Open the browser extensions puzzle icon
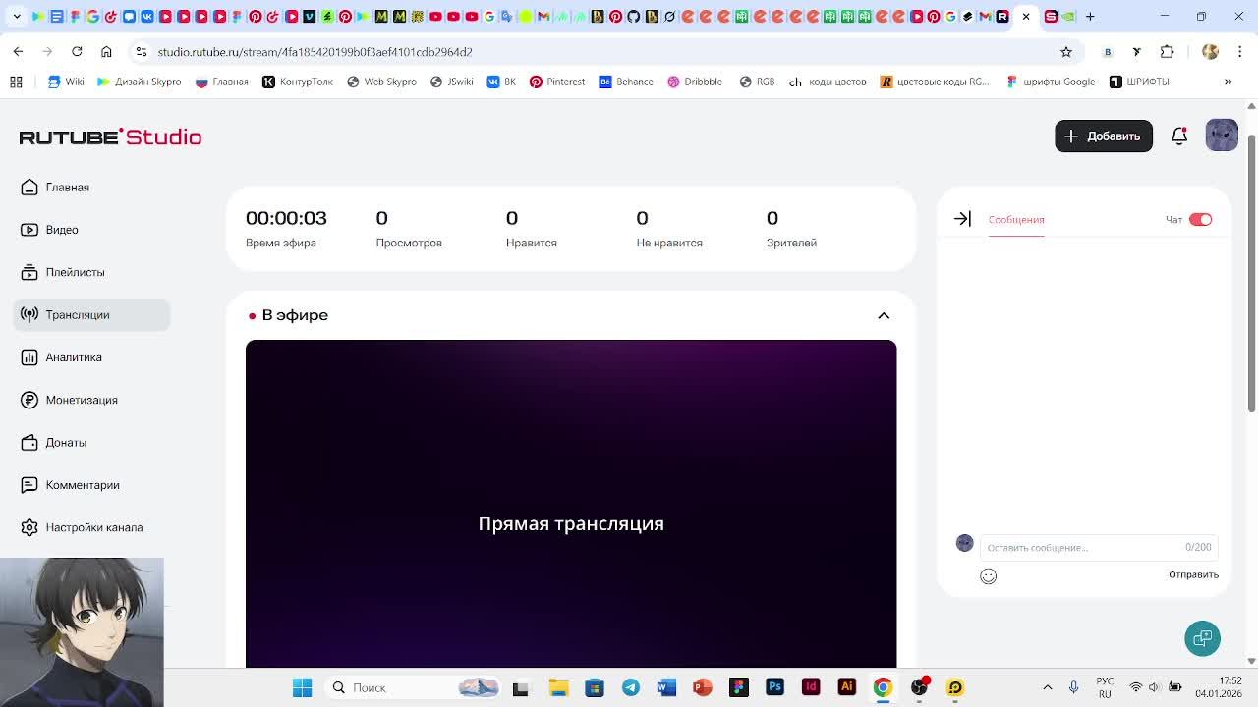Image resolution: width=1258 pixels, height=707 pixels. pyautogui.click(x=1167, y=51)
